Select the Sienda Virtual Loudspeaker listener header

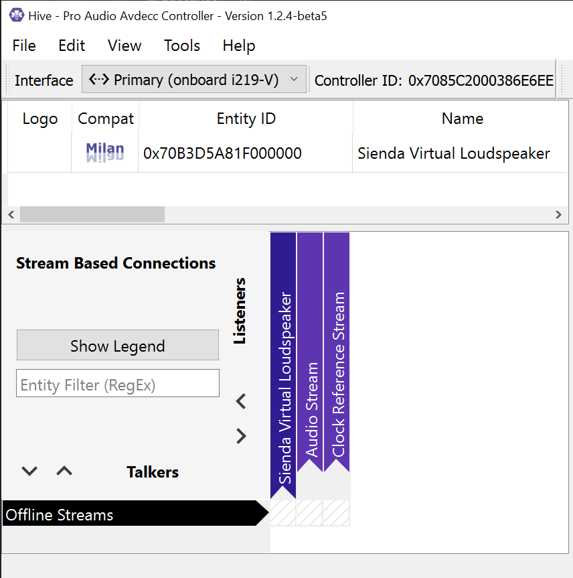coord(283,365)
